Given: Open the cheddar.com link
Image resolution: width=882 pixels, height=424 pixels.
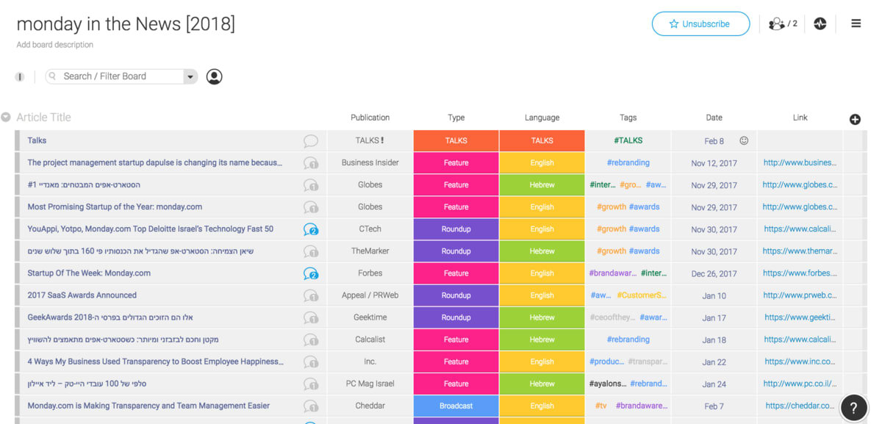Looking at the screenshot, I should [800, 406].
